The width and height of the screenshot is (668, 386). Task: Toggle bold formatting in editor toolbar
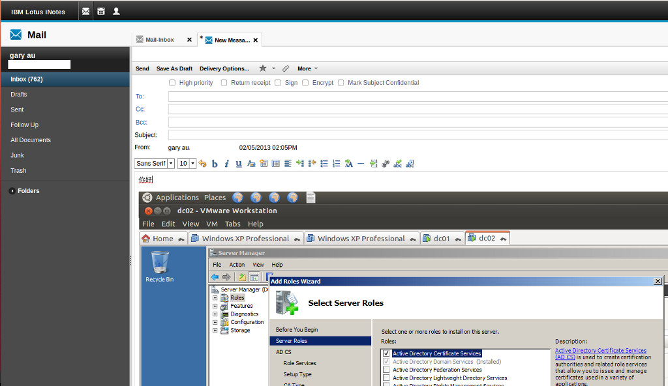point(215,164)
